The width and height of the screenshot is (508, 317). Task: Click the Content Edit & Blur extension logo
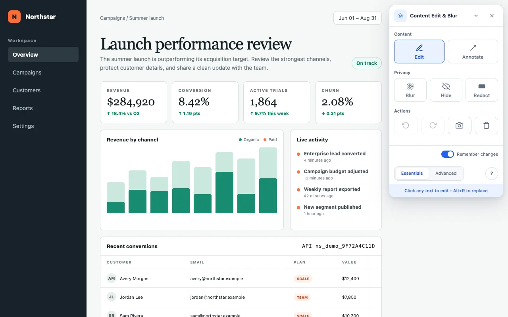pos(400,16)
